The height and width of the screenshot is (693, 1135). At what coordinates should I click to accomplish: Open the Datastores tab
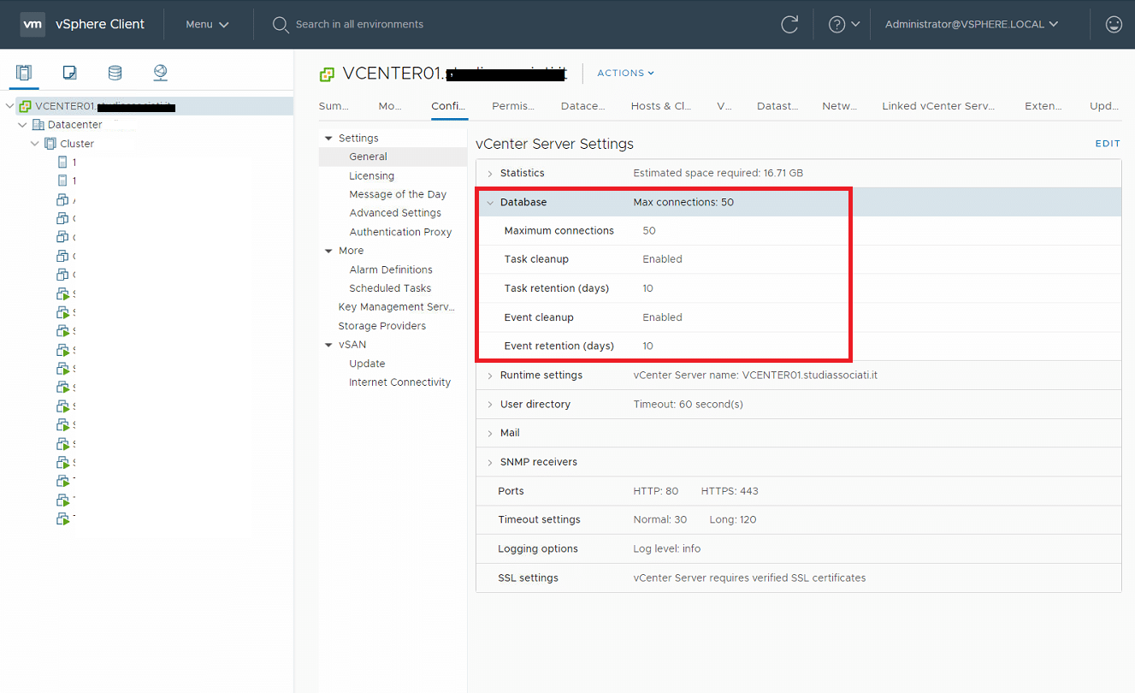(x=777, y=106)
